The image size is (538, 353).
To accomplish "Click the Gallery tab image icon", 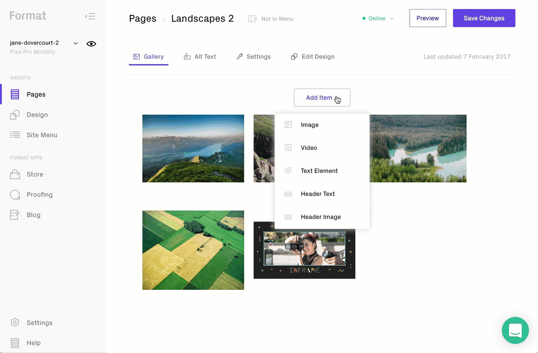I will click(x=137, y=56).
